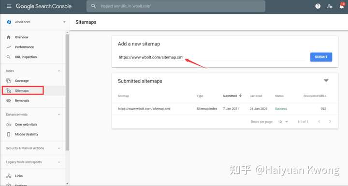Click the Sitemaps tree icon

pos(8,90)
